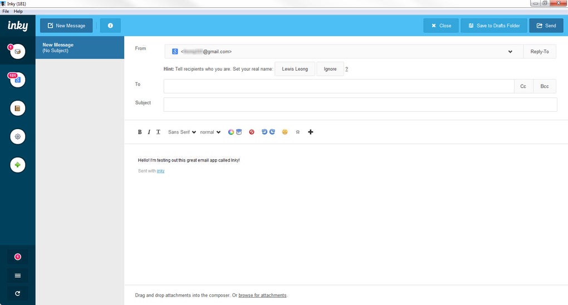The height and width of the screenshot is (305, 568).
Task: Click the Reply-To button
Action: [540, 52]
